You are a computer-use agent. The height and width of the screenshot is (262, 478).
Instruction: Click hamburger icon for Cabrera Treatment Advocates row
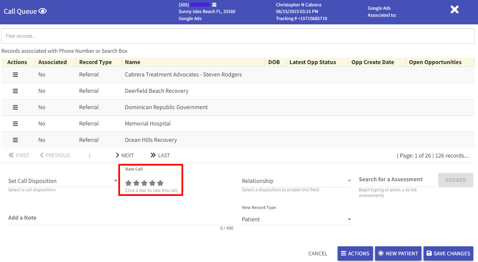pos(15,74)
